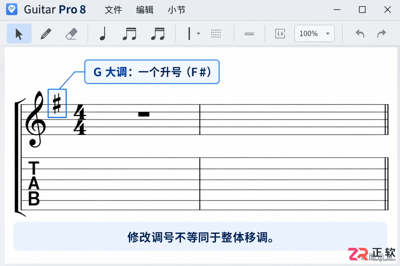The image size is (400, 266).
Task: Click the fit-width layout icon
Action: (280, 34)
